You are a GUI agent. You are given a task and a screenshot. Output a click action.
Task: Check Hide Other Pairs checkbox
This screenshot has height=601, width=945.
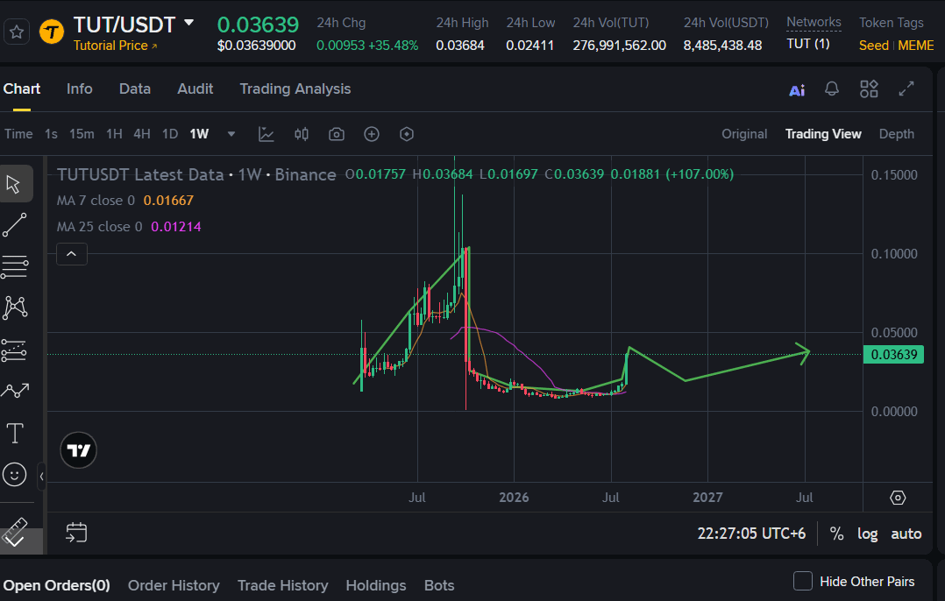coord(803,581)
